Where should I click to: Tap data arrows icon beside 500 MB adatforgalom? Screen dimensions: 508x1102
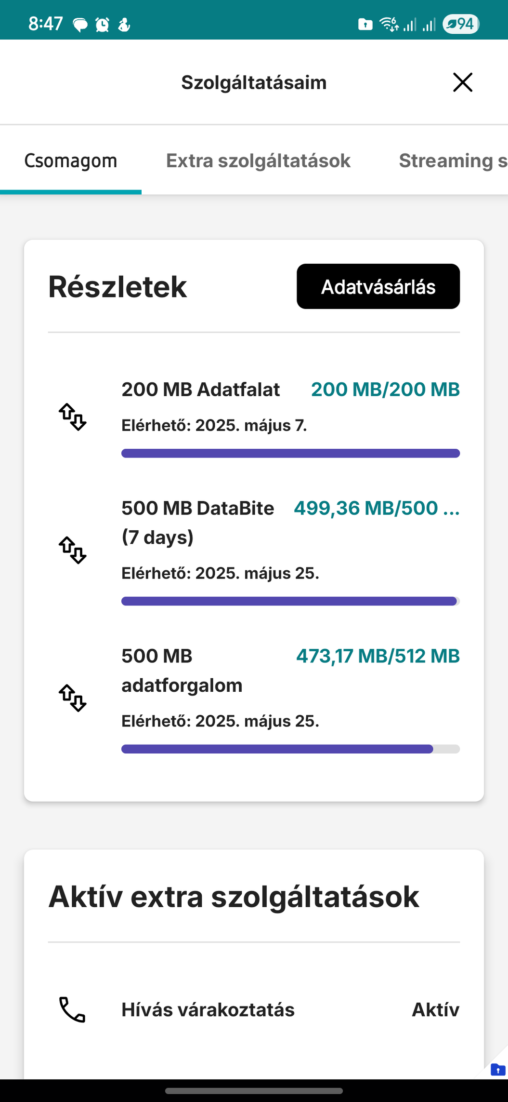point(73,698)
